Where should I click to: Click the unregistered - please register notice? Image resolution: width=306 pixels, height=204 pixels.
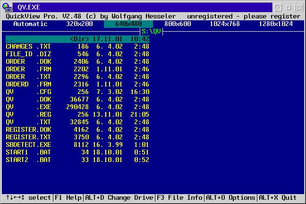click(244, 16)
